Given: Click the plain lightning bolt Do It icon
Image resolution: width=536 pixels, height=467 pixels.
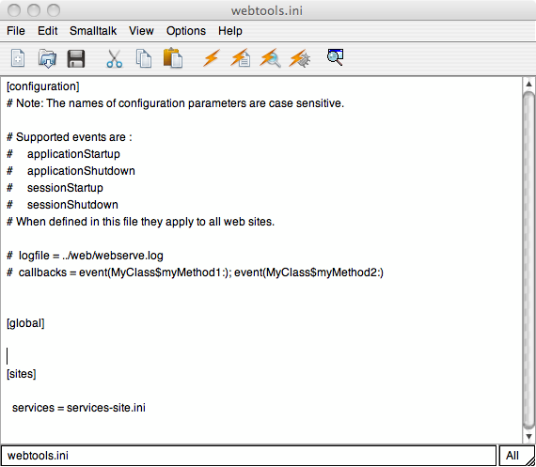Looking at the screenshot, I should click(211, 57).
